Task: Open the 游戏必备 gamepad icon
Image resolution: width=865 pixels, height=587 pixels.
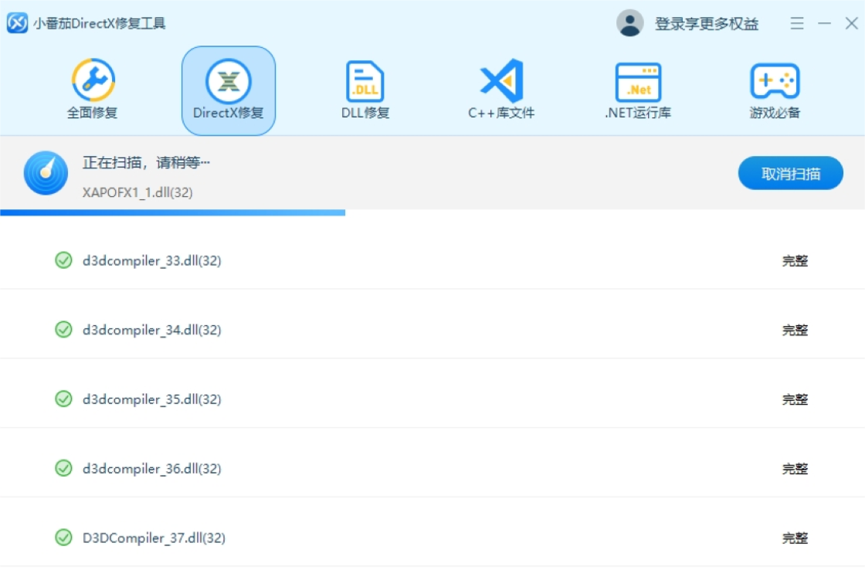Action: (x=775, y=81)
